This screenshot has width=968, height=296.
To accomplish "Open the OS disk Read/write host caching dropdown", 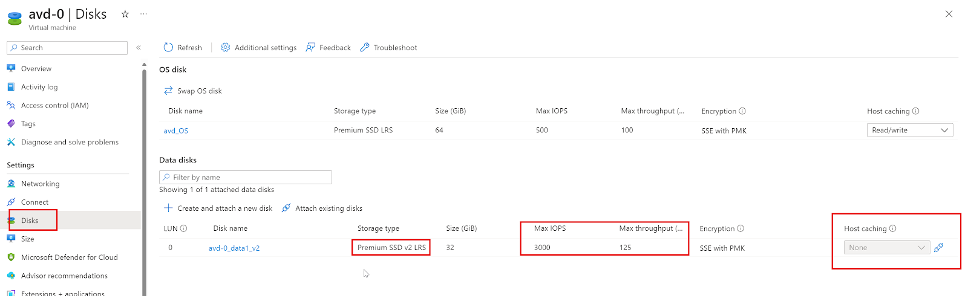I will click(910, 130).
